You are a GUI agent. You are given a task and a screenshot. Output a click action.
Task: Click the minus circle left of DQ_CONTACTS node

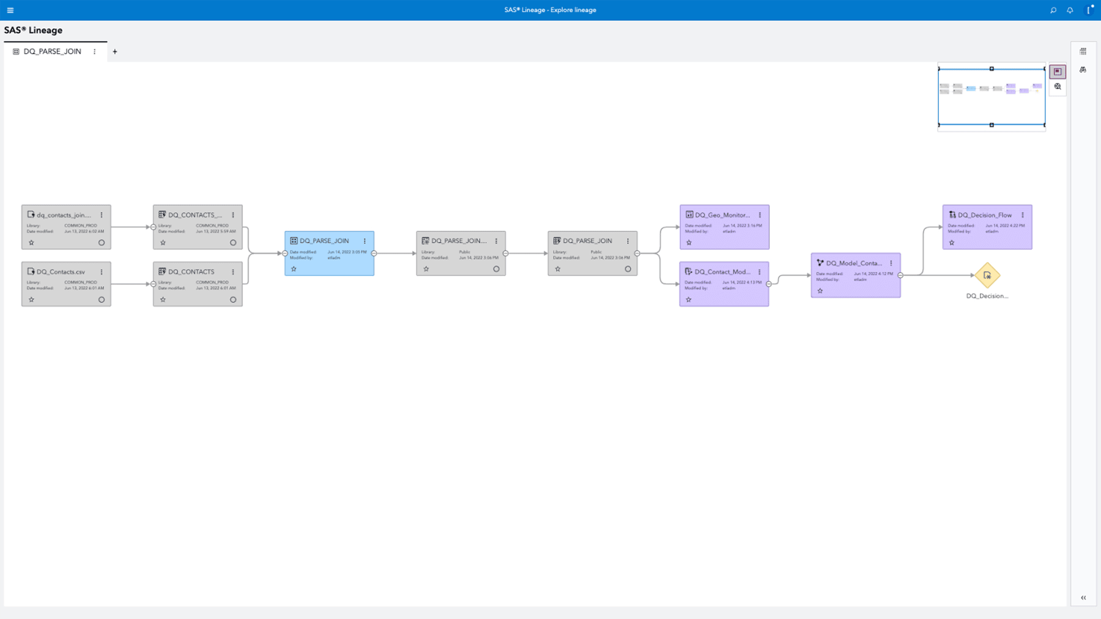pos(153,283)
